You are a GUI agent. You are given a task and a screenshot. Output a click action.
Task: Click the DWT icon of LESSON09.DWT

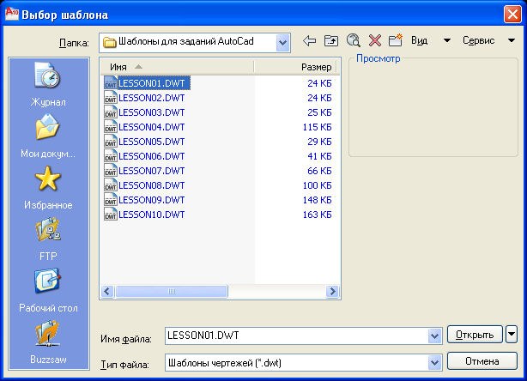(x=111, y=200)
